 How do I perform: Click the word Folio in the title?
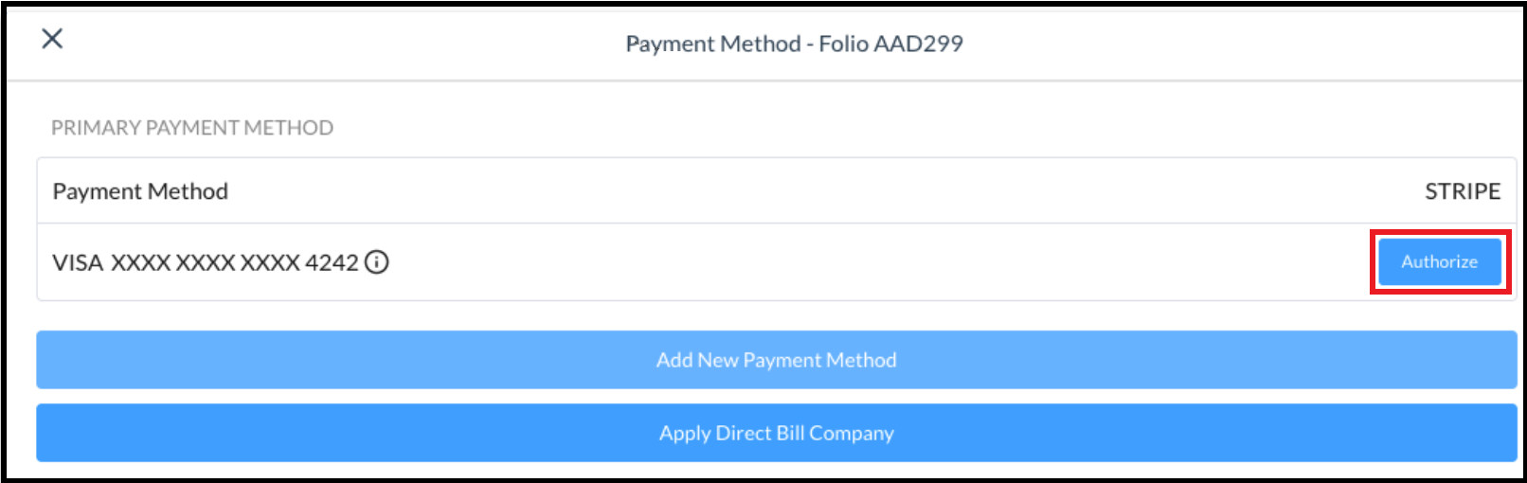point(844,44)
